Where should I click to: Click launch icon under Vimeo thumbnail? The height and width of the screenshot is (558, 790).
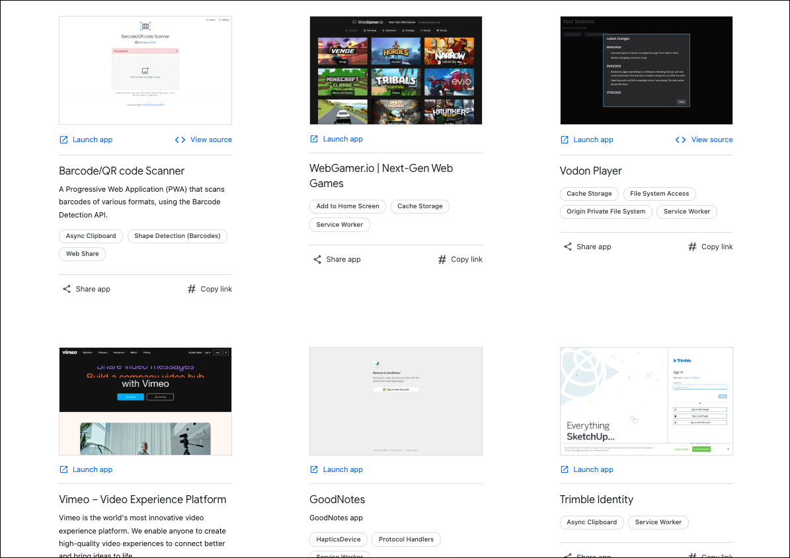64,469
